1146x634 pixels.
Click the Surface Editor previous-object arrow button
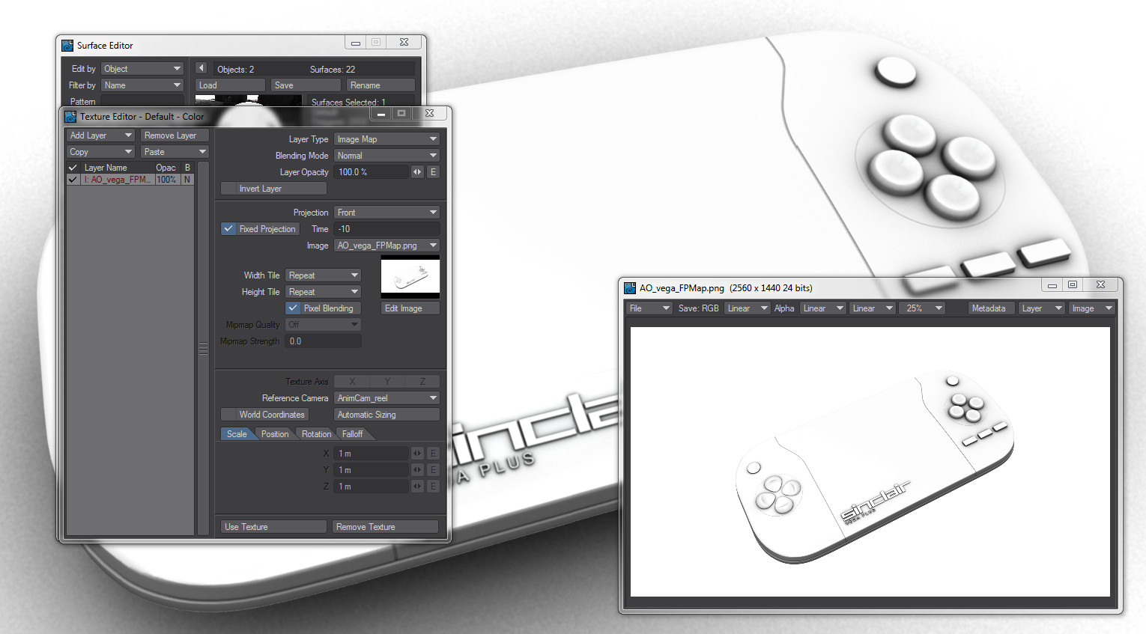pyautogui.click(x=201, y=68)
